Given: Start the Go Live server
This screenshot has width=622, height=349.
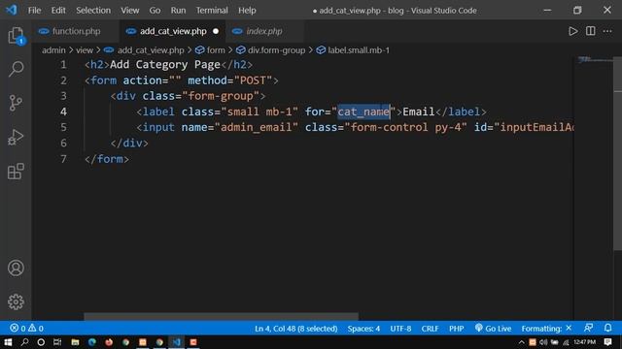Looking at the screenshot, I should tap(493, 329).
